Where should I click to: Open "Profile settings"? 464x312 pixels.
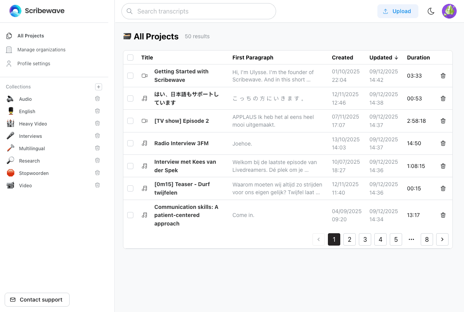34,63
